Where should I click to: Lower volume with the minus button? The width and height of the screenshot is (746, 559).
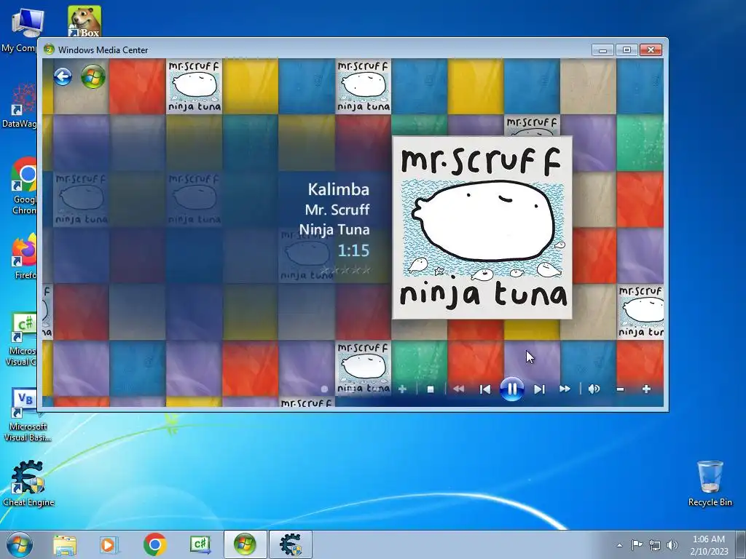click(620, 389)
